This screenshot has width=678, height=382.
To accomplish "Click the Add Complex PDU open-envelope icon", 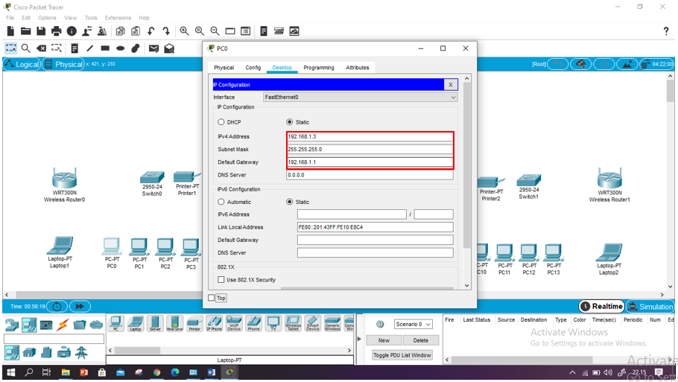I will (x=169, y=48).
